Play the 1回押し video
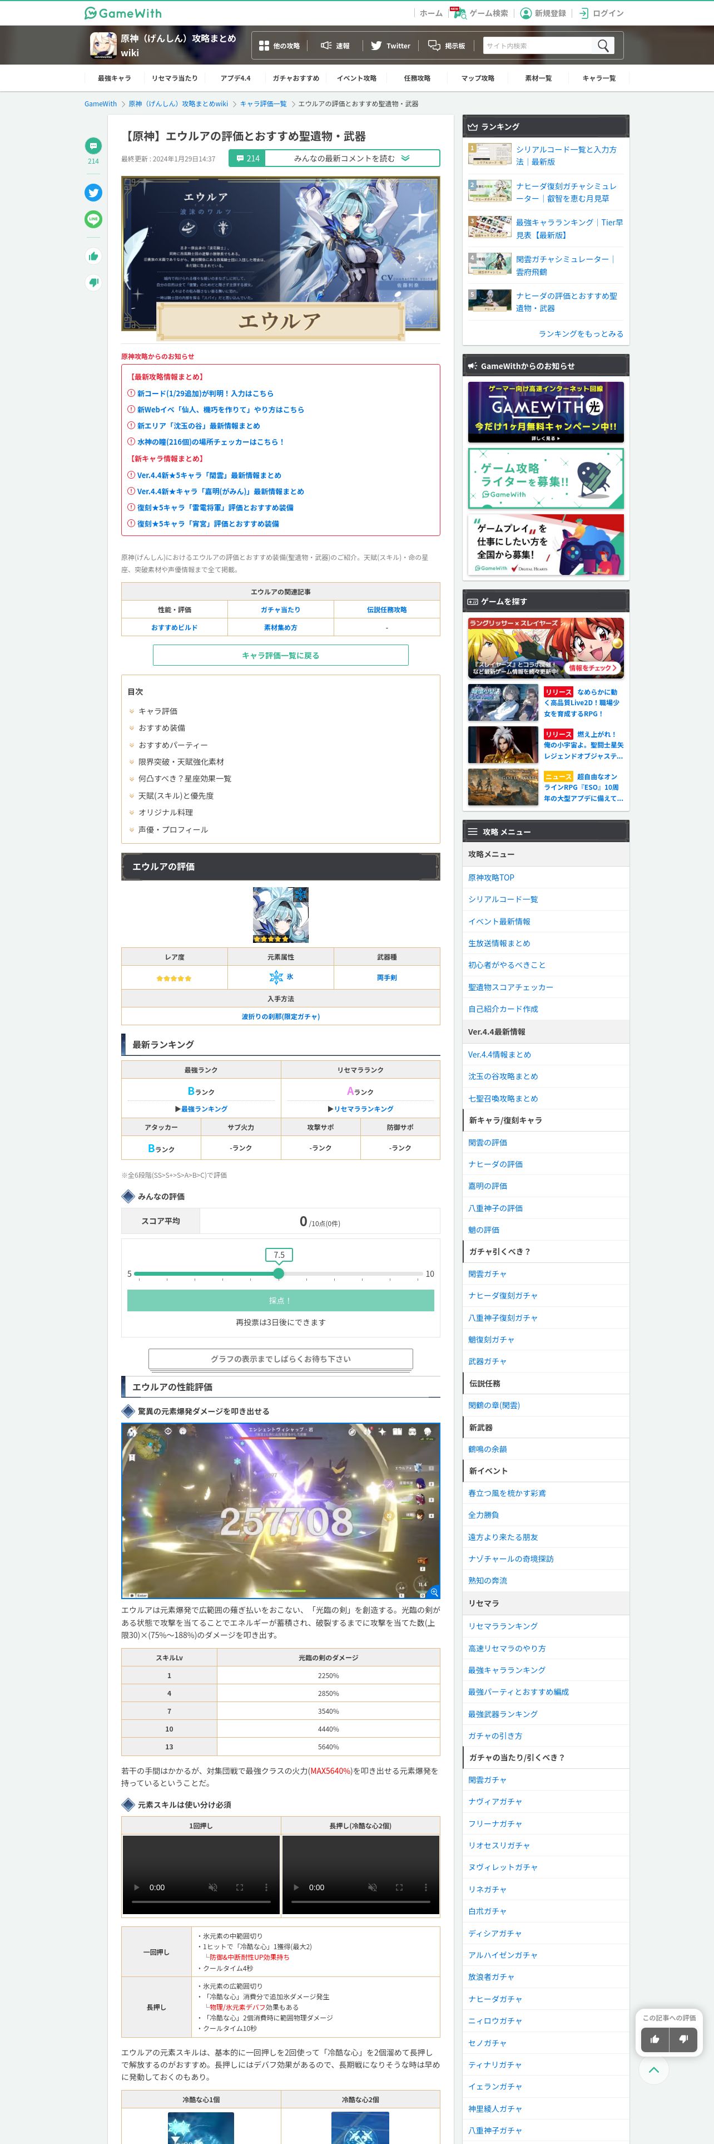This screenshot has width=714, height=2144. [x=136, y=1887]
